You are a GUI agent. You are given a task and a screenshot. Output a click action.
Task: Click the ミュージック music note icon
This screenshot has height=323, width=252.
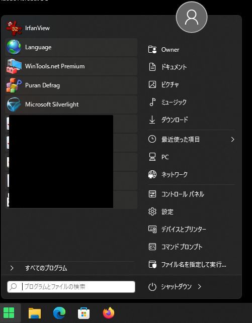[152, 102]
